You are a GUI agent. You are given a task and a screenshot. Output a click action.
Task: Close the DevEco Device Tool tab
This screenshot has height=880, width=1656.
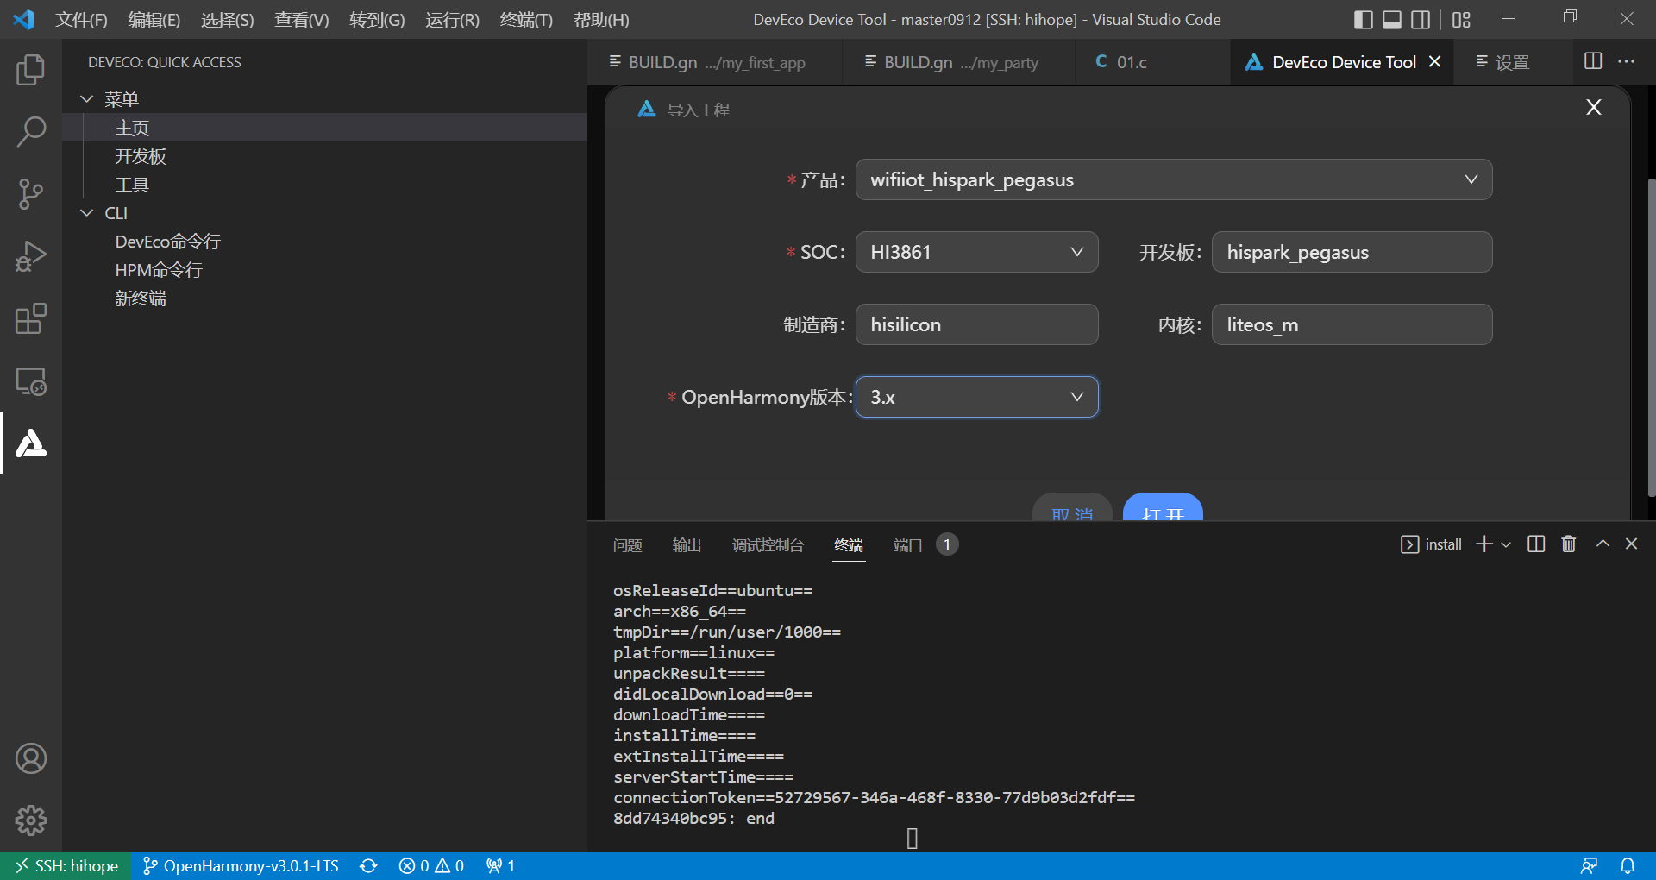pos(1435,61)
